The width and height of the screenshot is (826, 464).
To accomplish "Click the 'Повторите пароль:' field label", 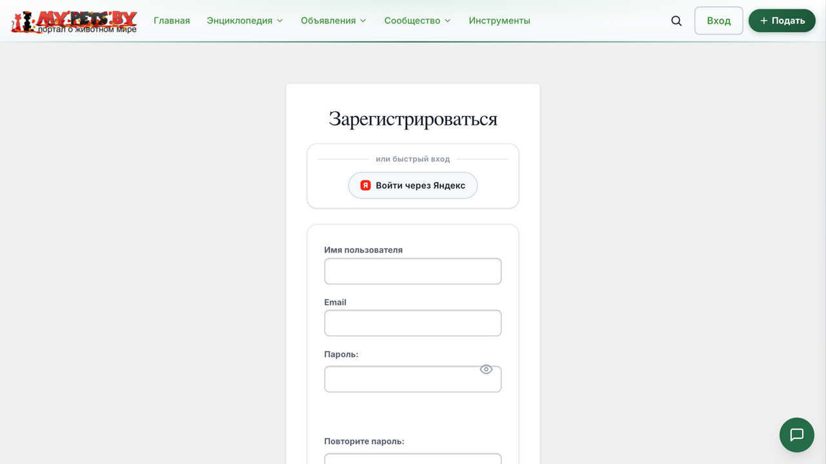I will click(x=364, y=441).
